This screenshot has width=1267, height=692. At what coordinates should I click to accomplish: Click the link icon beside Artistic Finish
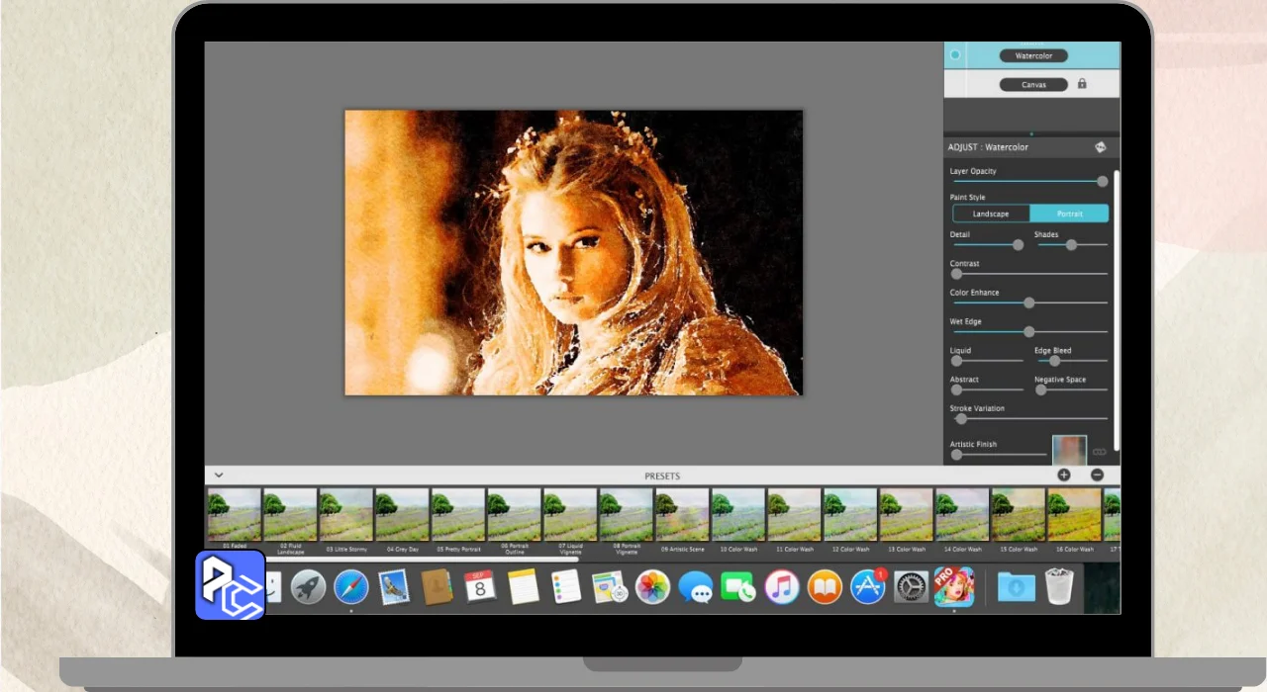1099,452
